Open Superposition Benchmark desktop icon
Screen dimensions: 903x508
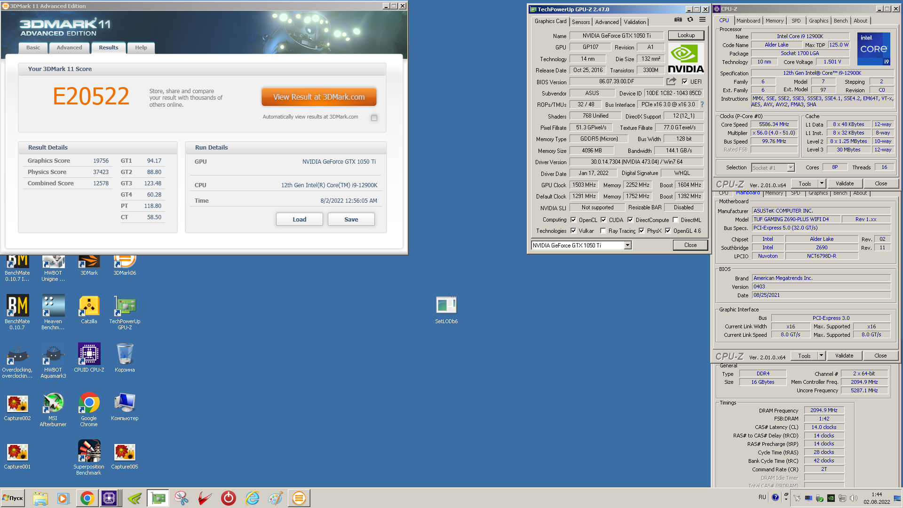(89, 457)
